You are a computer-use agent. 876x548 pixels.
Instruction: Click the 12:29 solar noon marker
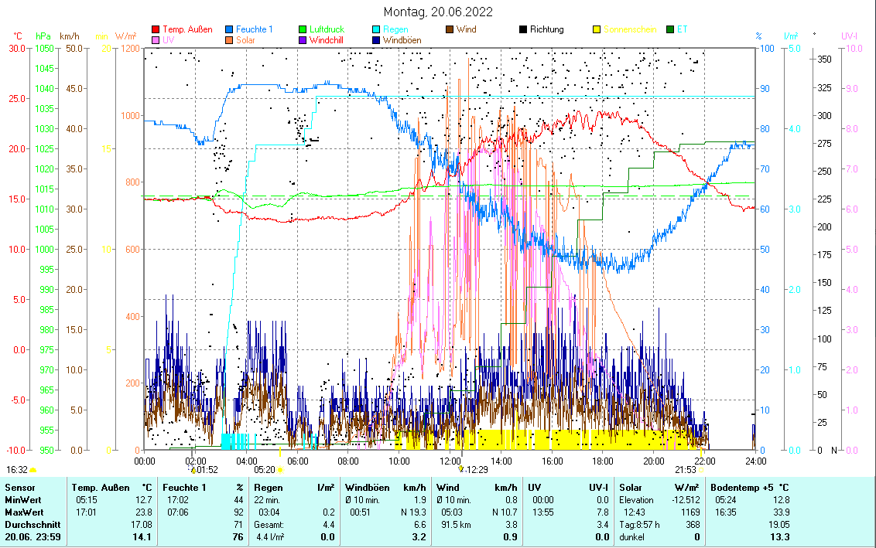coord(475,469)
